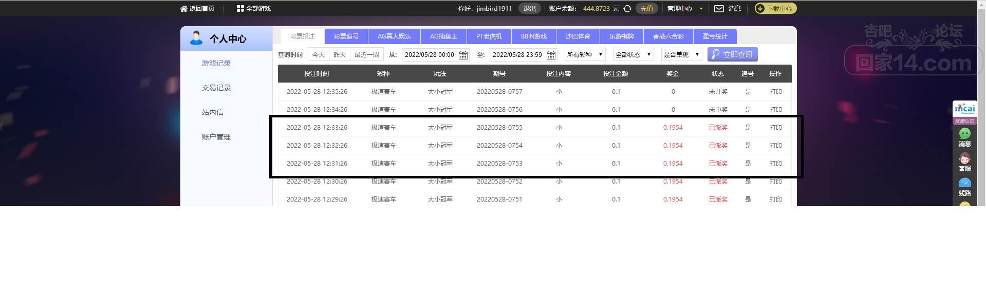Click the 充值 recharge button
The image size is (986, 281).
tap(647, 9)
